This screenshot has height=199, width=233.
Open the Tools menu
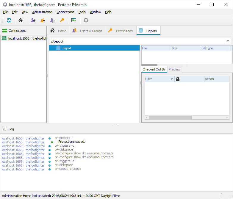click(x=82, y=12)
